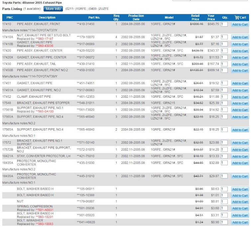
Task: Click Manufacture notes *114=TOYOTA/T38/Y
Action: pyautogui.click(x=30, y=76)
